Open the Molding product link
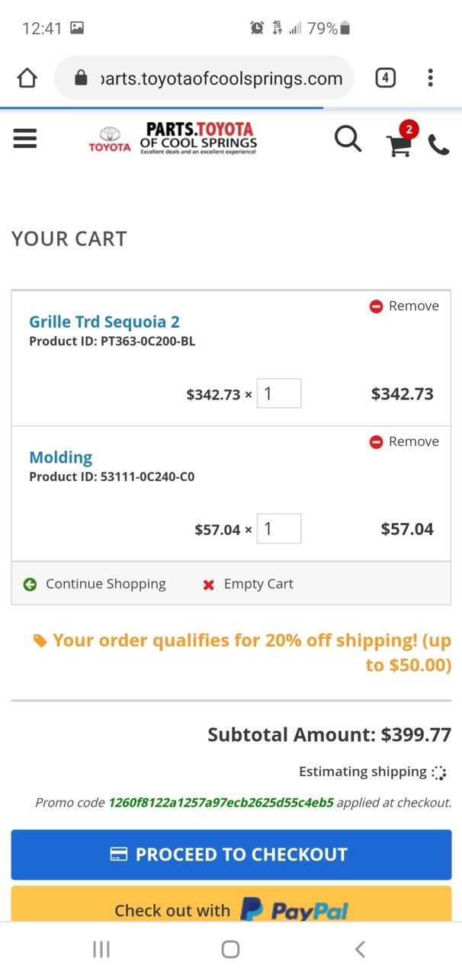Viewport: 462px width, 975px height. [x=61, y=457]
